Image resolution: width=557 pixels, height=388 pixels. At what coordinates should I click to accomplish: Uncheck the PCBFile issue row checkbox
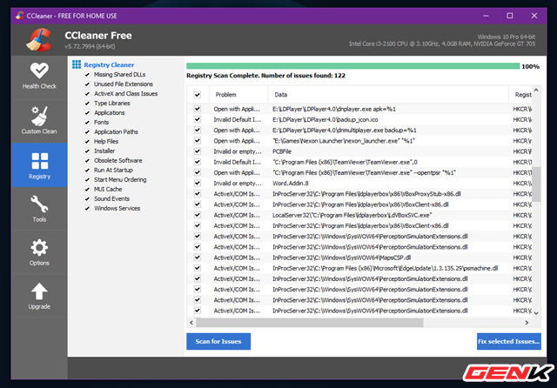pos(198,151)
